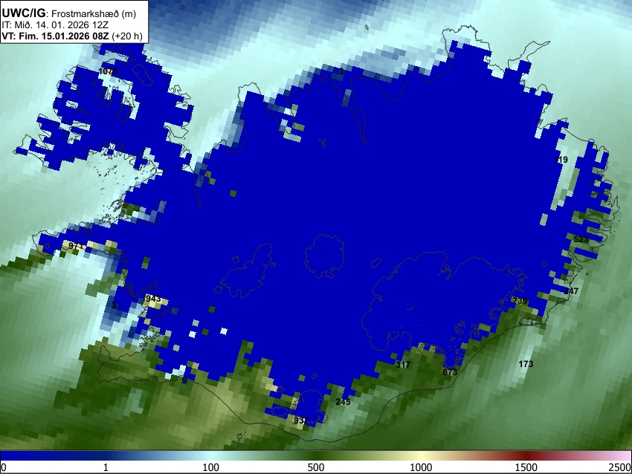Click the map value '317' south of the ice cap

coord(403,365)
